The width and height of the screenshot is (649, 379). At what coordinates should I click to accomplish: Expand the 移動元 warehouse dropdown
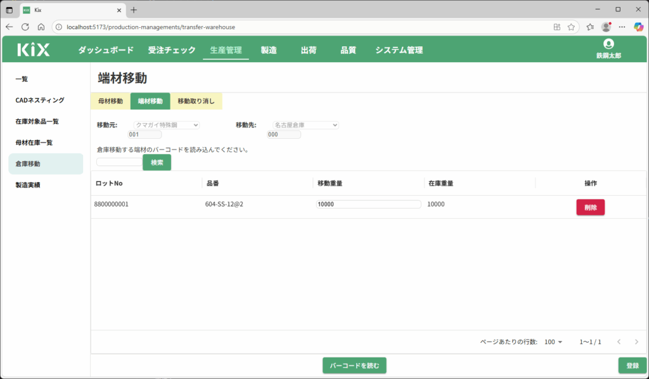click(x=167, y=125)
